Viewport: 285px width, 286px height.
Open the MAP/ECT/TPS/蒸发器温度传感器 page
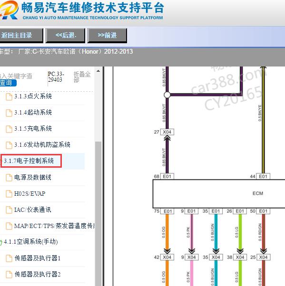click(x=54, y=226)
